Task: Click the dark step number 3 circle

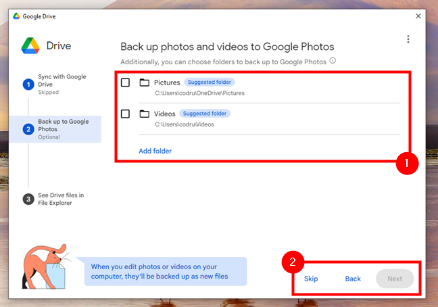Action: tap(28, 199)
